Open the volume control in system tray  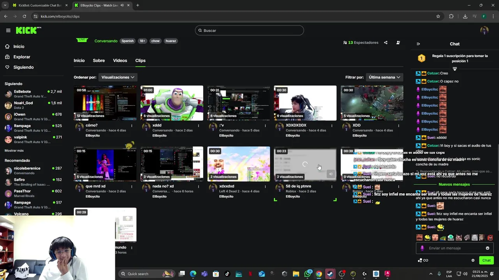[466, 274]
